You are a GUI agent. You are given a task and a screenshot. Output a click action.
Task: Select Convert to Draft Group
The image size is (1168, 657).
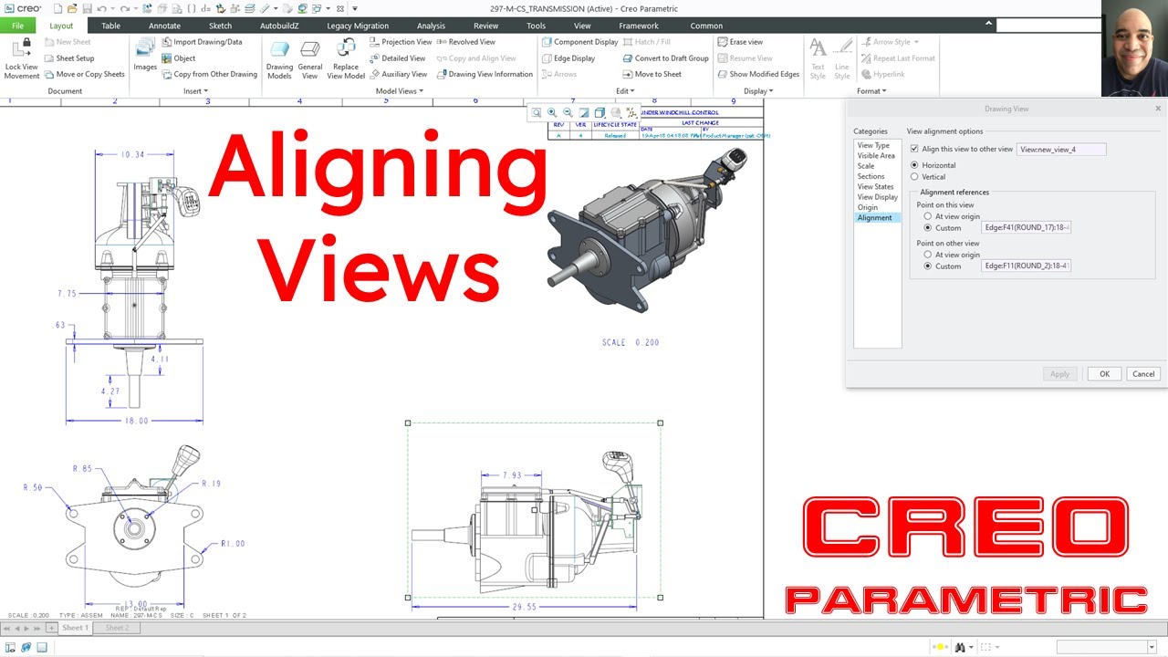pos(665,58)
